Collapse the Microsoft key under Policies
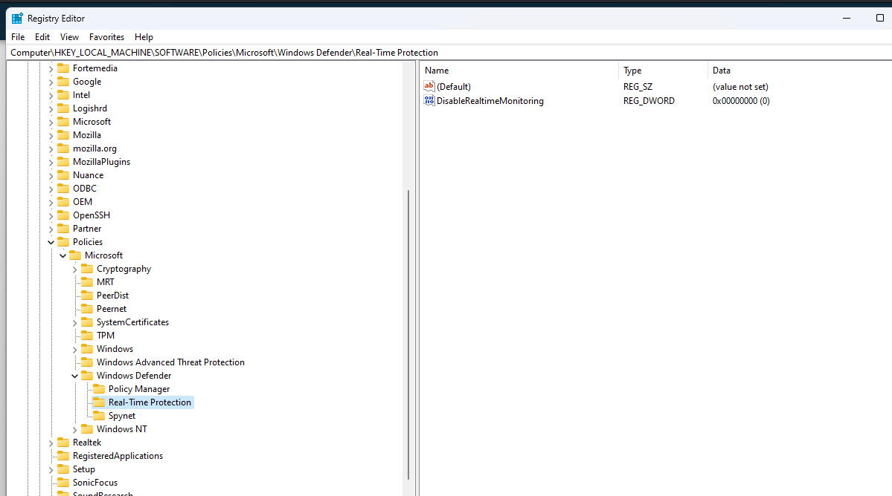 click(62, 255)
